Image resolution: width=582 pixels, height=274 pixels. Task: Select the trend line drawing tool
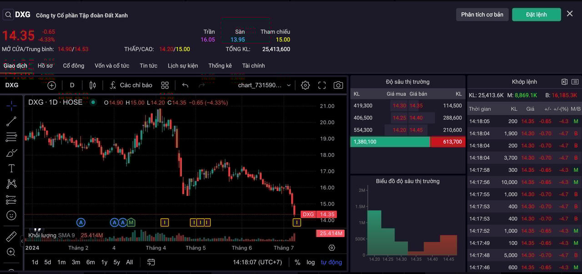tap(11, 121)
